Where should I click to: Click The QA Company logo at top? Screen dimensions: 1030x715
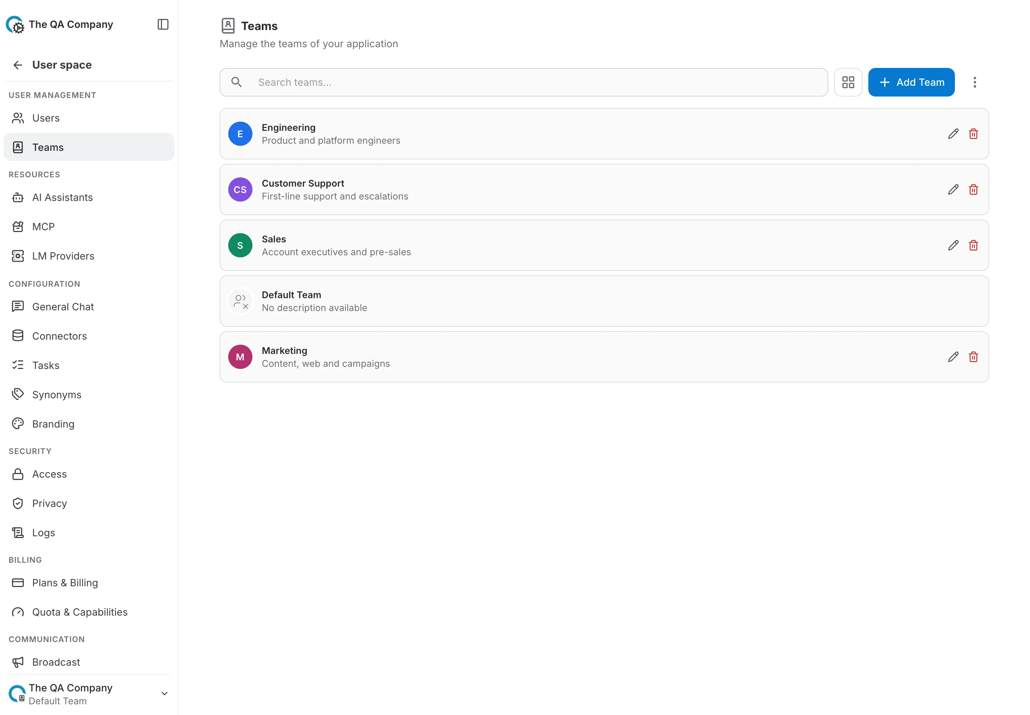tap(15, 25)
